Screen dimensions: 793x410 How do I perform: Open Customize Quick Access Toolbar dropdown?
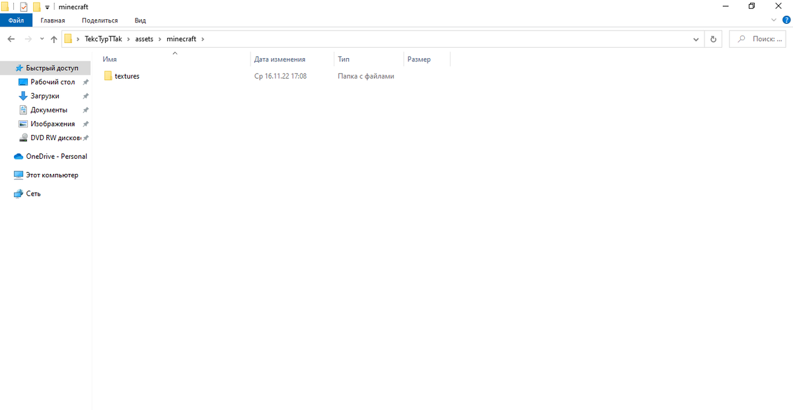(x=48, y=7)
